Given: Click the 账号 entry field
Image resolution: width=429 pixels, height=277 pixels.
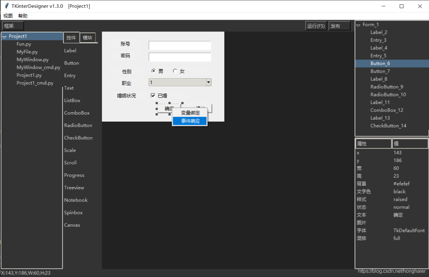Looking at the screenshot, I should (x=180, y=45).
